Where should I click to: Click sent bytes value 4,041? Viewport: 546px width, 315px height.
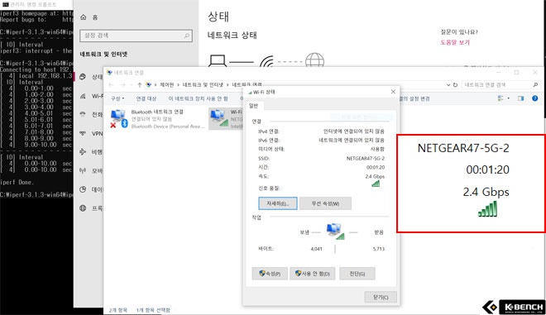pyautogui.click(x=316, y=249)
